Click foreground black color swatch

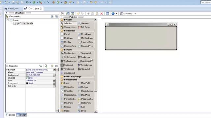click(27, 83)
